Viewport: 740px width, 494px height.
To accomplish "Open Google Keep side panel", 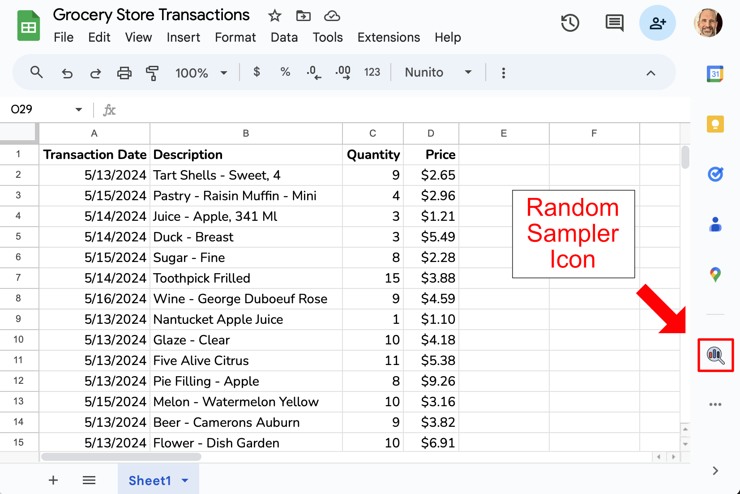I will click(715, 124).
